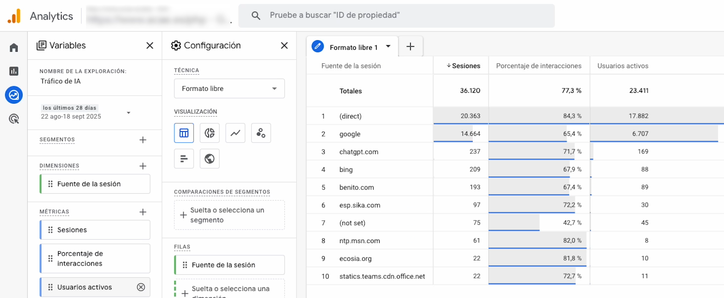
Task: Click the property search field
Action: click(x=397, y=16)
